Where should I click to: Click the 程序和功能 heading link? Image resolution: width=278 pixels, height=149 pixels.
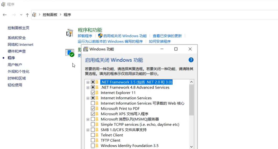tap(90, 30)
